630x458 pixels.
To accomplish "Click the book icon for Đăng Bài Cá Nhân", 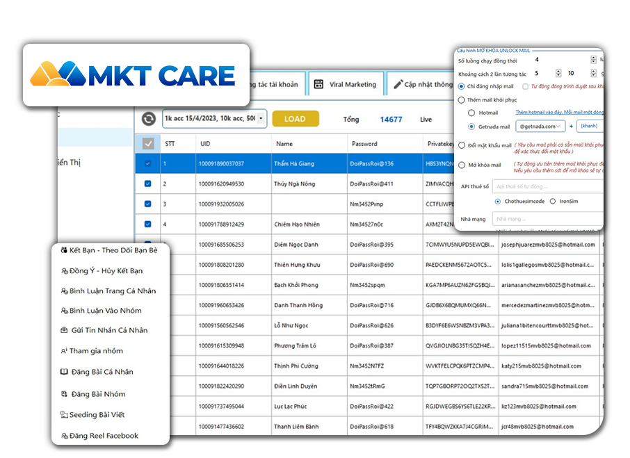I will 64,372.
